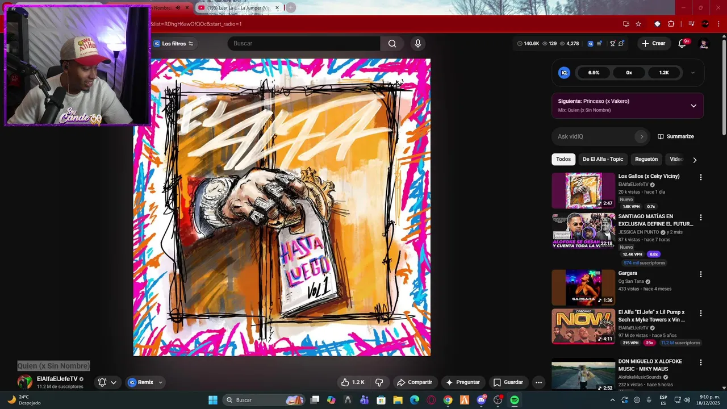Switch to Luar La L browser tab

tap(237, 8)
